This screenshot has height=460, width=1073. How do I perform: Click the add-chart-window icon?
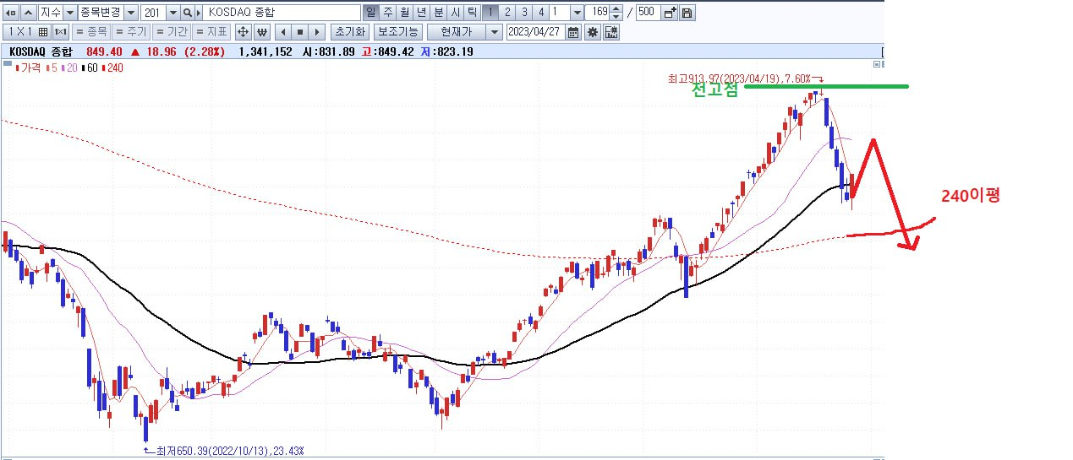tap(670, 13)
